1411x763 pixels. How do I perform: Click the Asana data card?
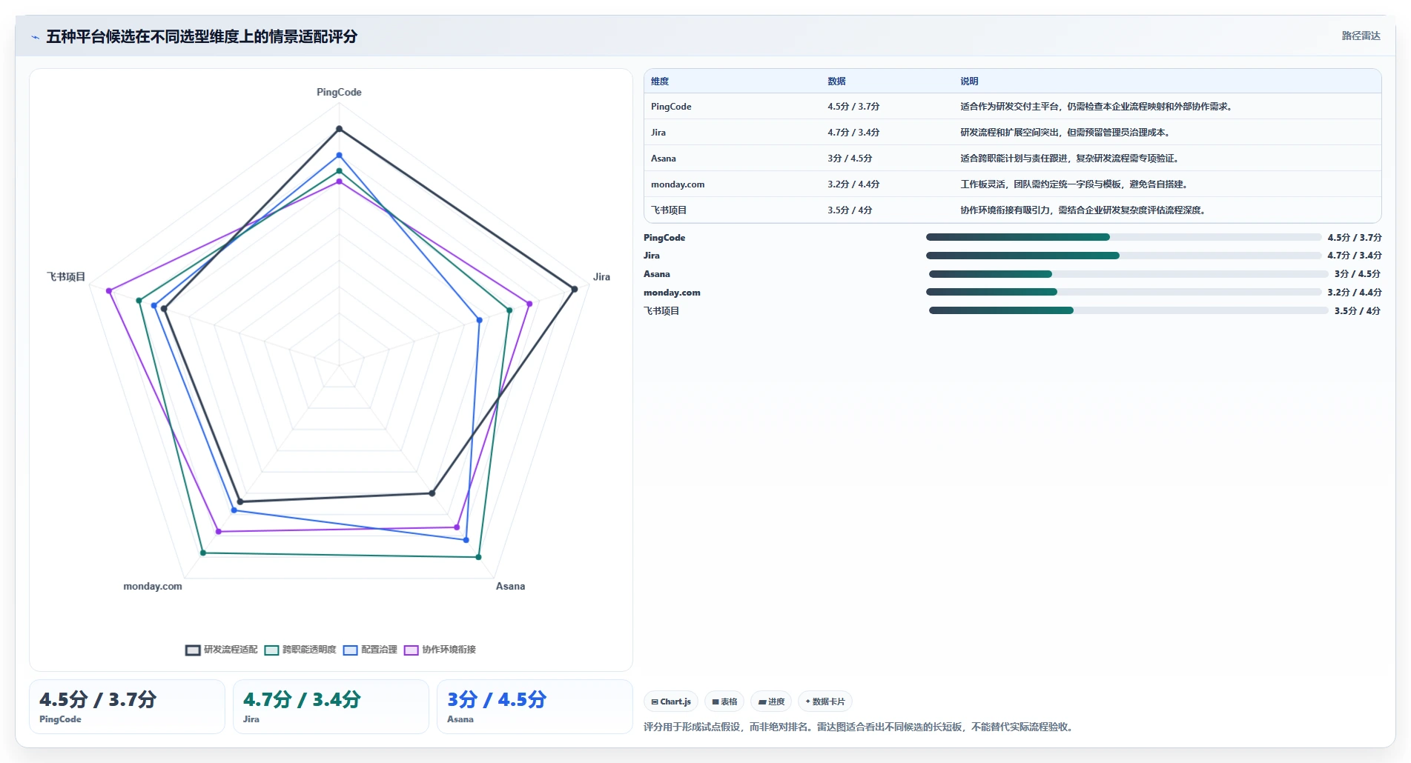pos(535,707)
